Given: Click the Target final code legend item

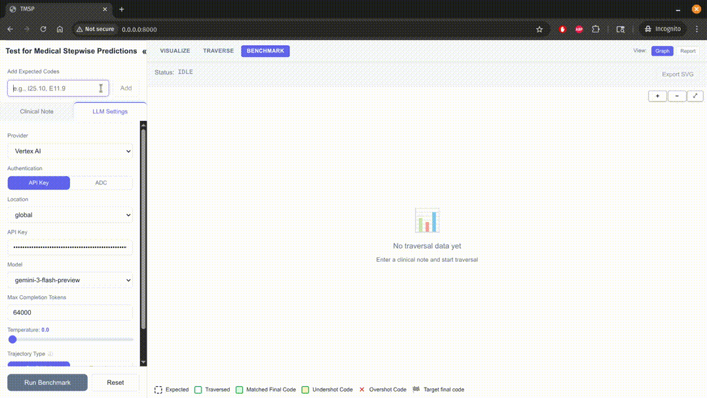Looking at the screenshot, I should pyautogui.click(x=438, y=389).
